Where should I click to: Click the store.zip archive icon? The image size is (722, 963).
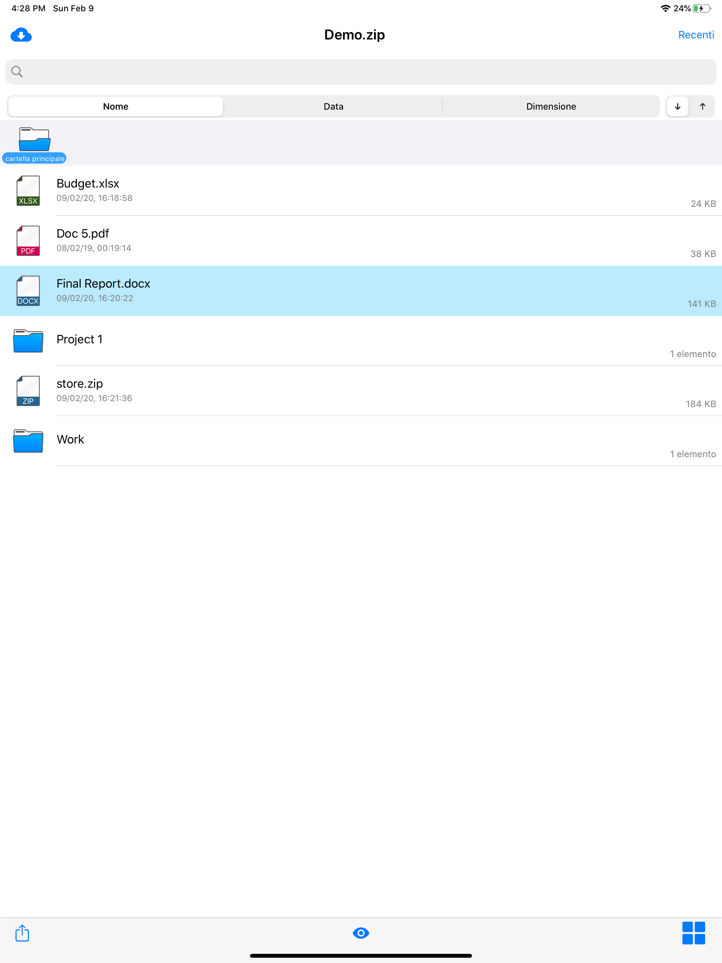(28, 391)
